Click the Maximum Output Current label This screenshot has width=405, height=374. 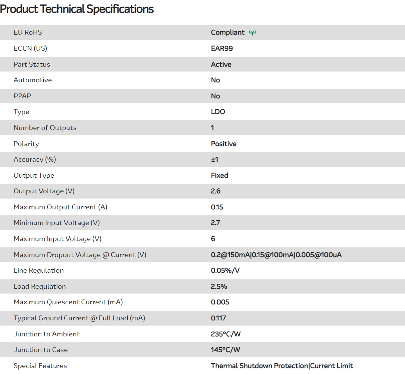60,207
